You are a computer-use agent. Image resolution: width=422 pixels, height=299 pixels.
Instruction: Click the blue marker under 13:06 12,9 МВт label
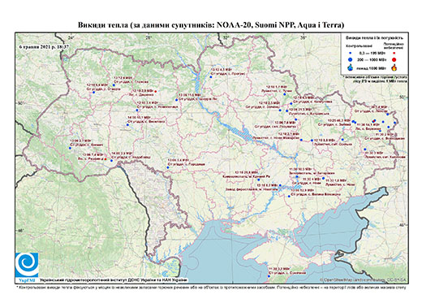289,196
